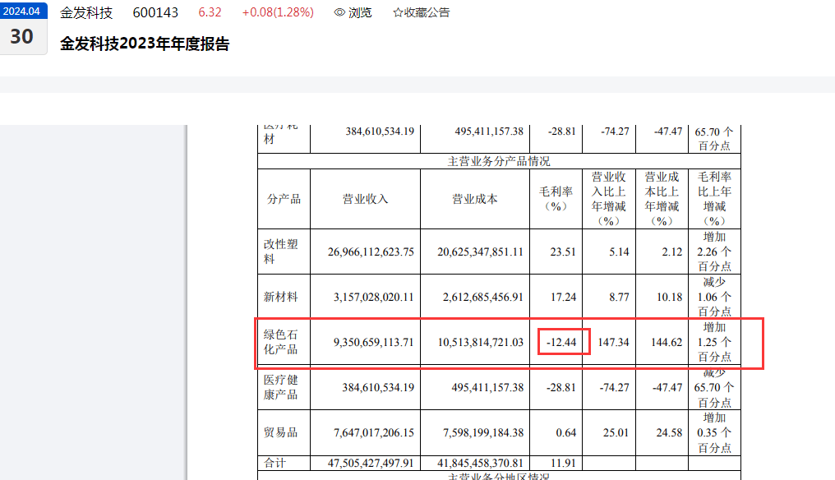Click the value 25.01

(x=616, y=433)
